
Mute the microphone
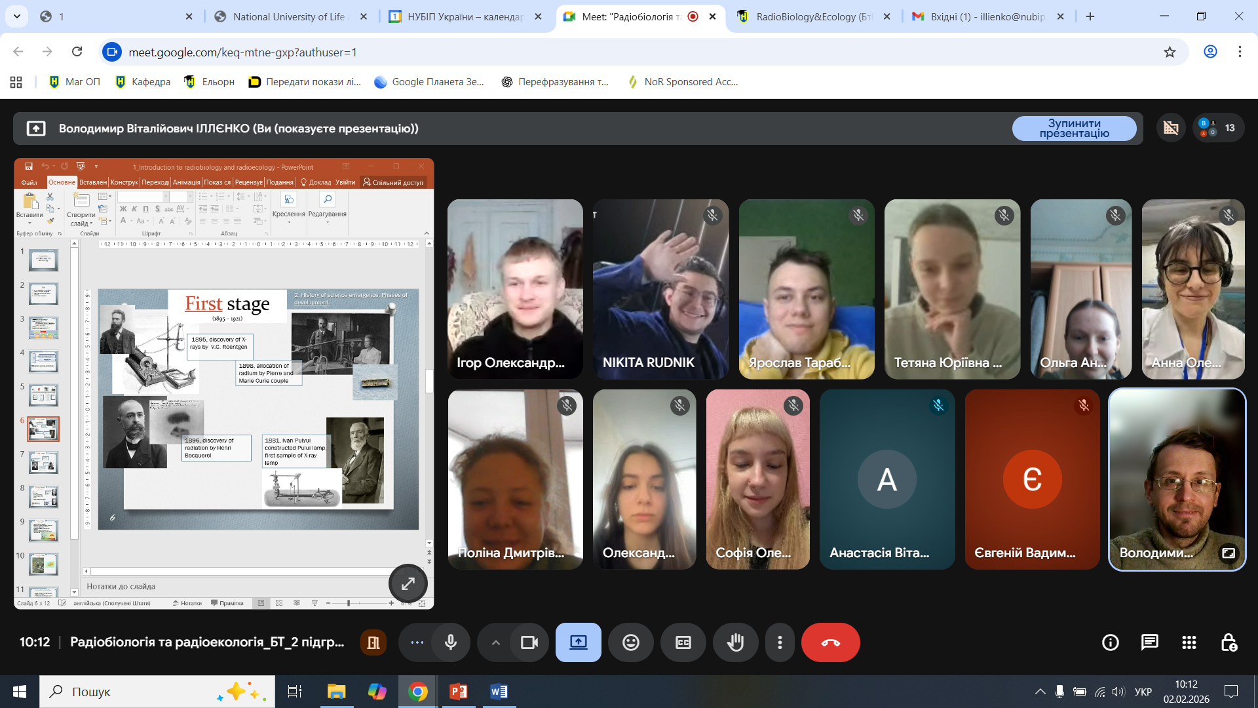click(451, 642)
